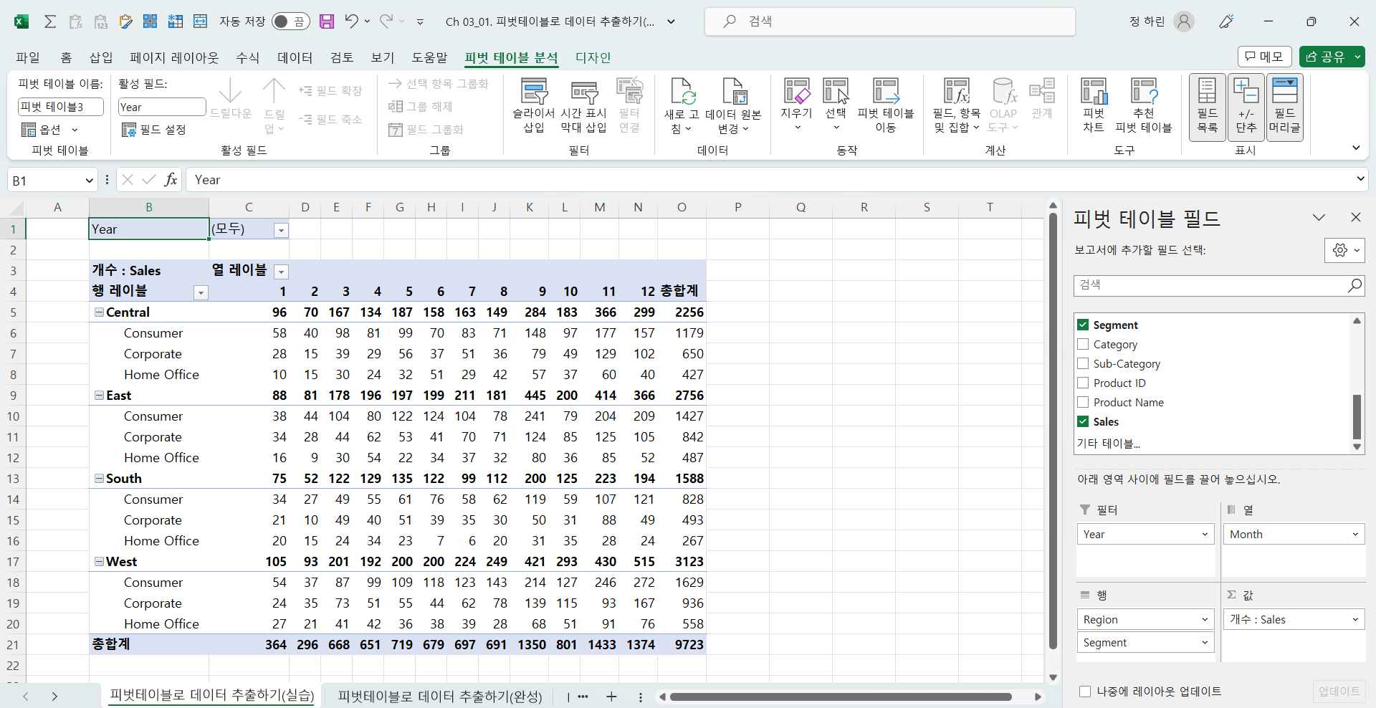Check the Sub-Category field checkbox

tap(1083, 363)
